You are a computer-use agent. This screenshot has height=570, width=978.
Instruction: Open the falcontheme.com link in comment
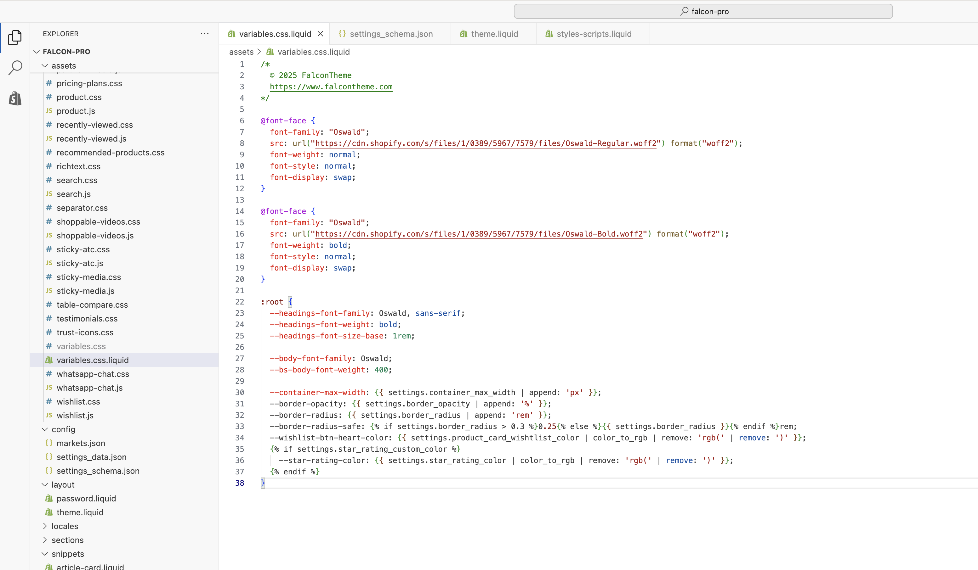coord(331,87)
